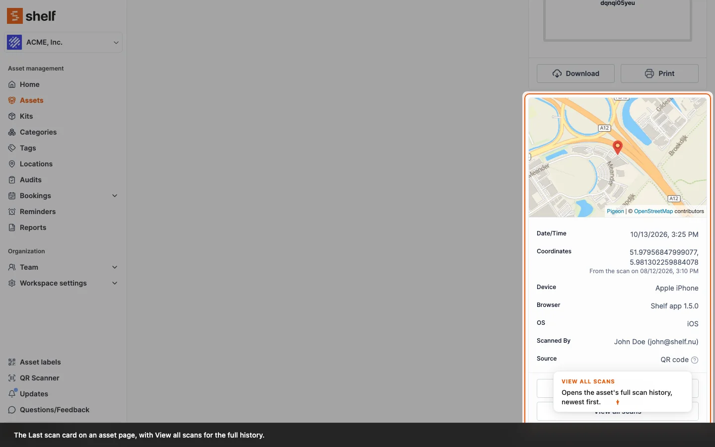This screenshot has height=447, width=715.
Task: Click the Reports icon
Action: click(12, 227)
